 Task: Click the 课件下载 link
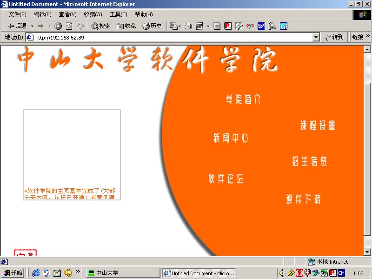pyautogui.click(x=303, y=199)
